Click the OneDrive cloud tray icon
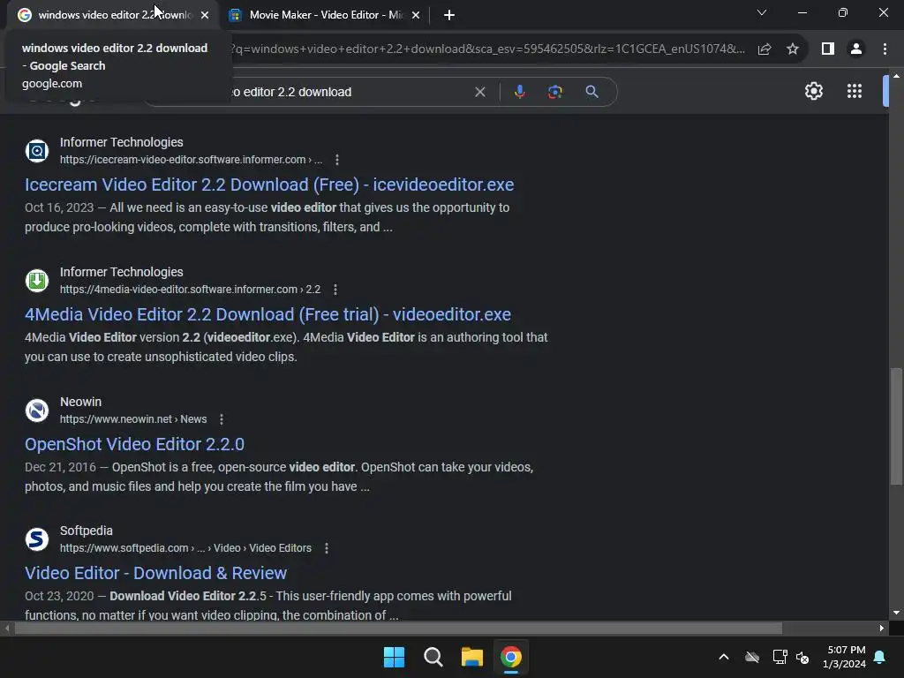The width and height of the screenshot is (904, 678). pyautogui.click(x=752, y=657)
